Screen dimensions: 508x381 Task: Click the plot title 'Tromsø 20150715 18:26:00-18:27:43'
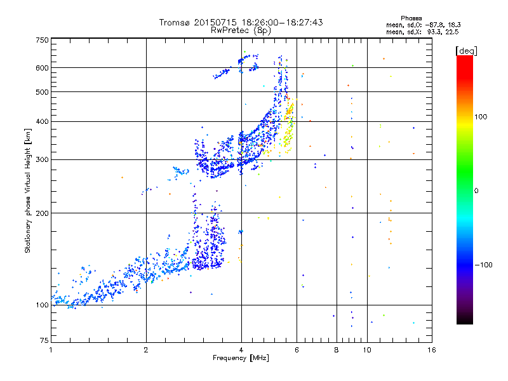pos(241,22)
